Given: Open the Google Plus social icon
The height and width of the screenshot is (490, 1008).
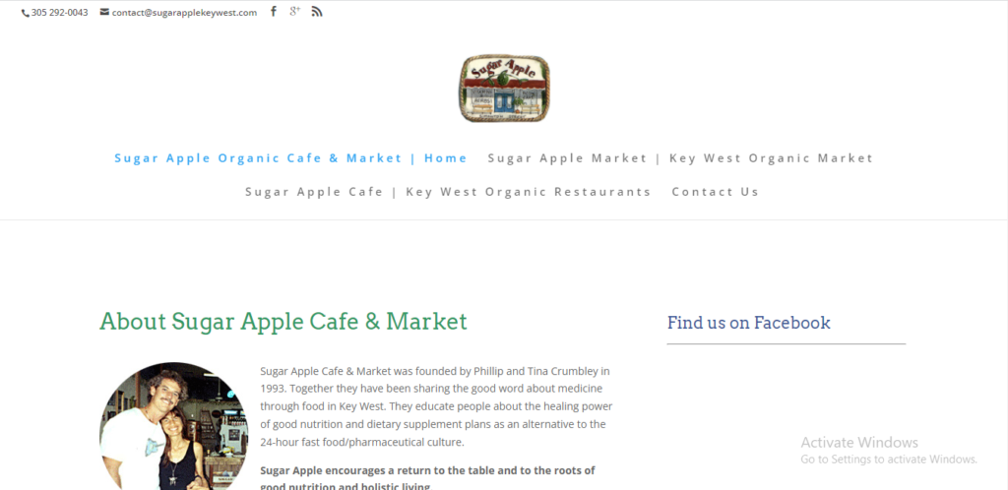Looking at the screenshot, I should (x=294, y=11).
